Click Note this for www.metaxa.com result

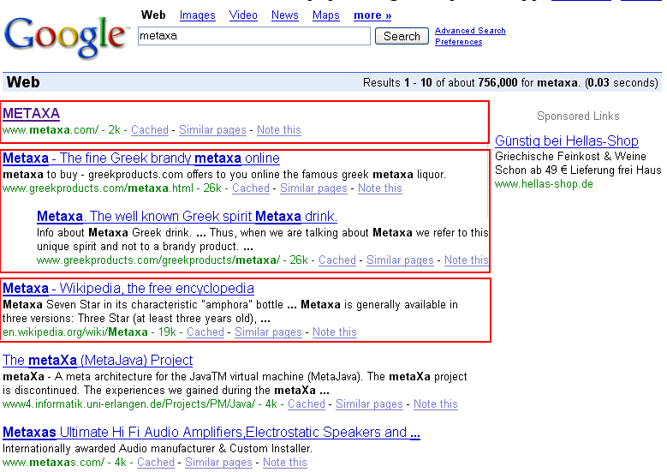279,130
